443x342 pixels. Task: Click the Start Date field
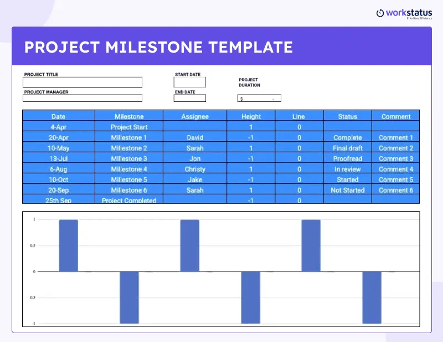tap(190, 82)
